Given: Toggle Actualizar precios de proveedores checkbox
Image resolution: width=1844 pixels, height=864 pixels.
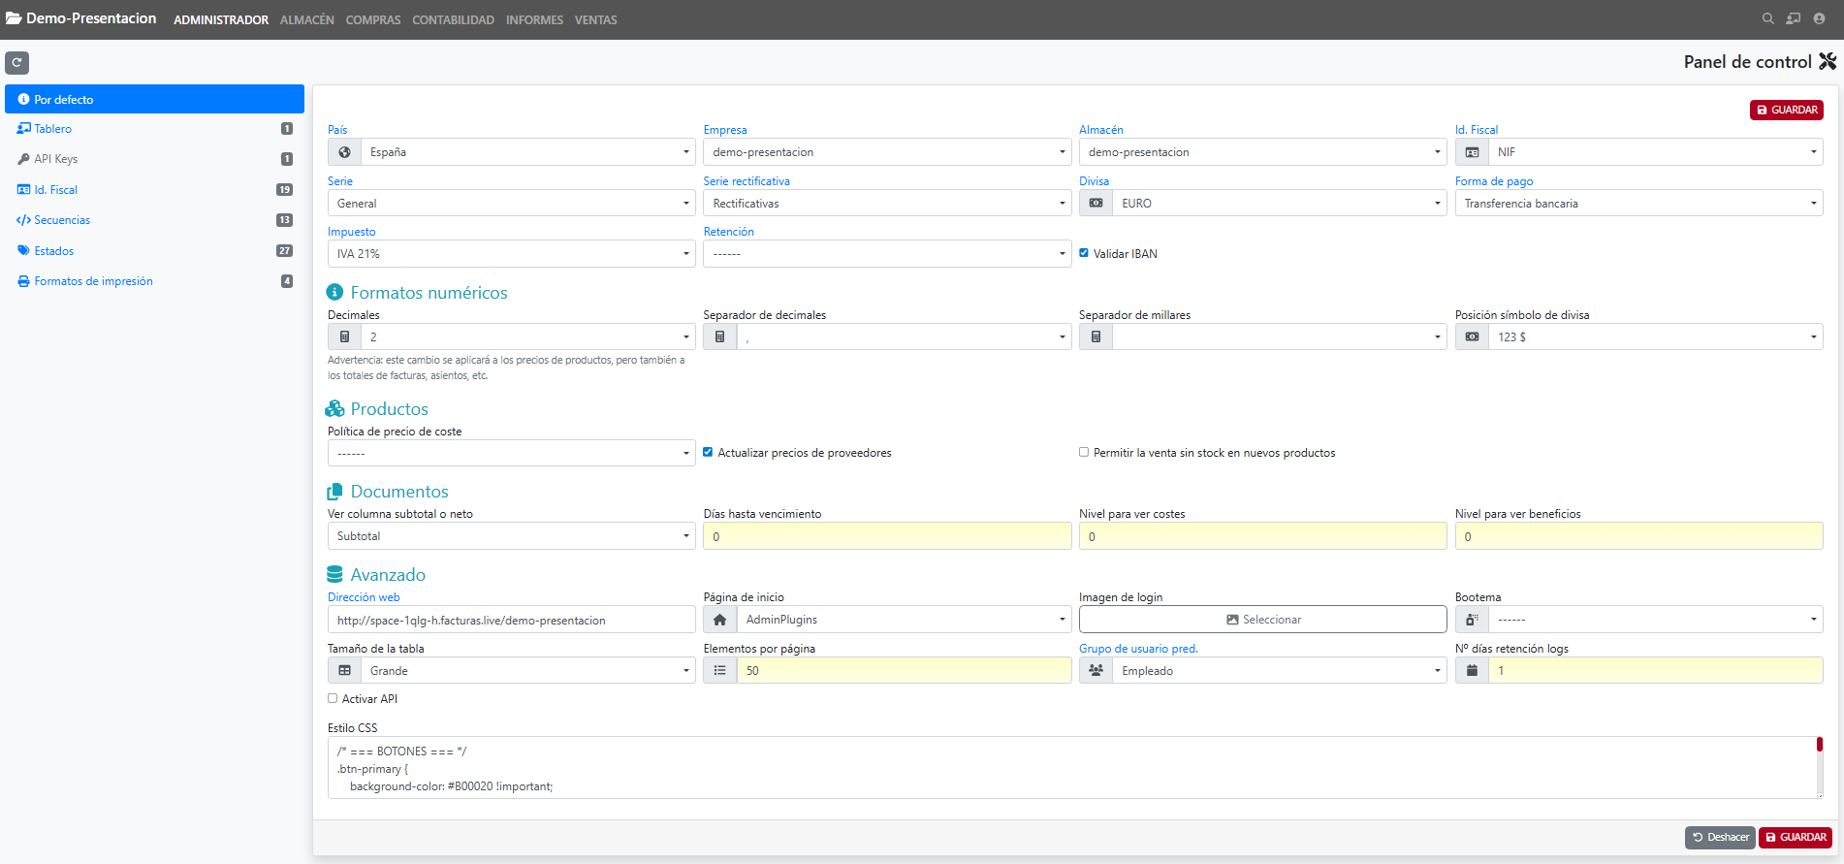Looking at the screenshot, I should pyautogui.click(x=708, y=452).
